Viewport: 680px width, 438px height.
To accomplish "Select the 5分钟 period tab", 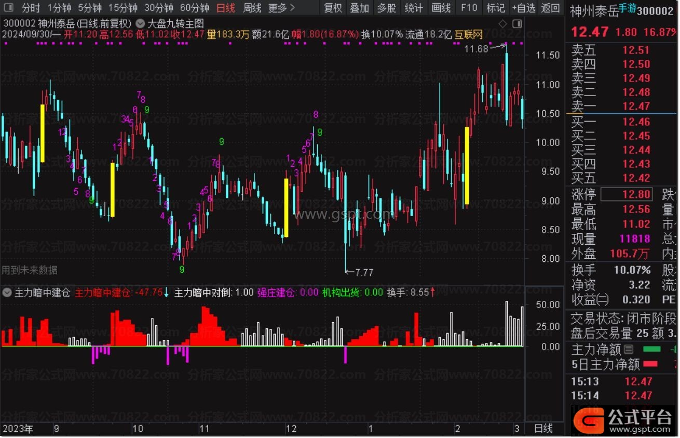I will (x=89, y=8).
